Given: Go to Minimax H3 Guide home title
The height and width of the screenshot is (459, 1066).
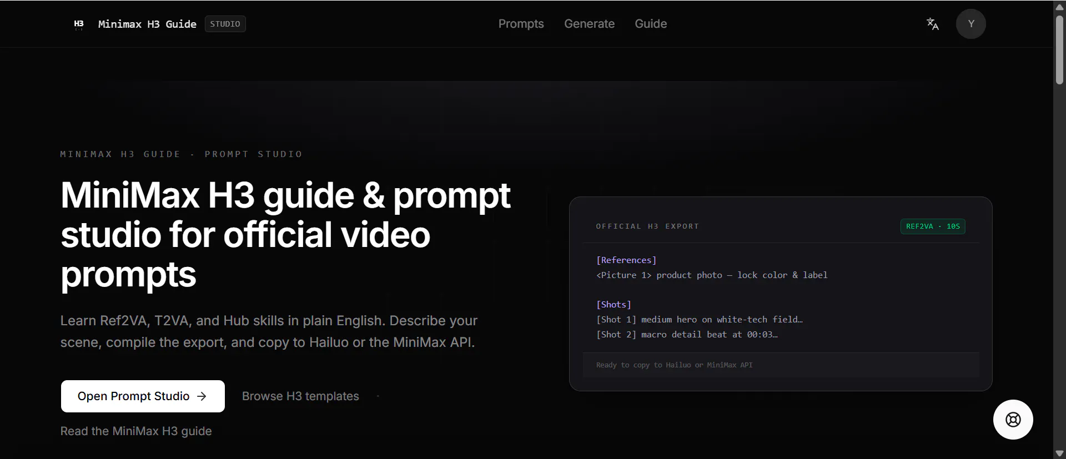Looking at the screenshot, I should pyautogui.click(x=147, y=24).
